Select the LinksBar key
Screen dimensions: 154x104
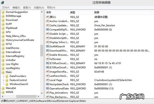point(11,60)
